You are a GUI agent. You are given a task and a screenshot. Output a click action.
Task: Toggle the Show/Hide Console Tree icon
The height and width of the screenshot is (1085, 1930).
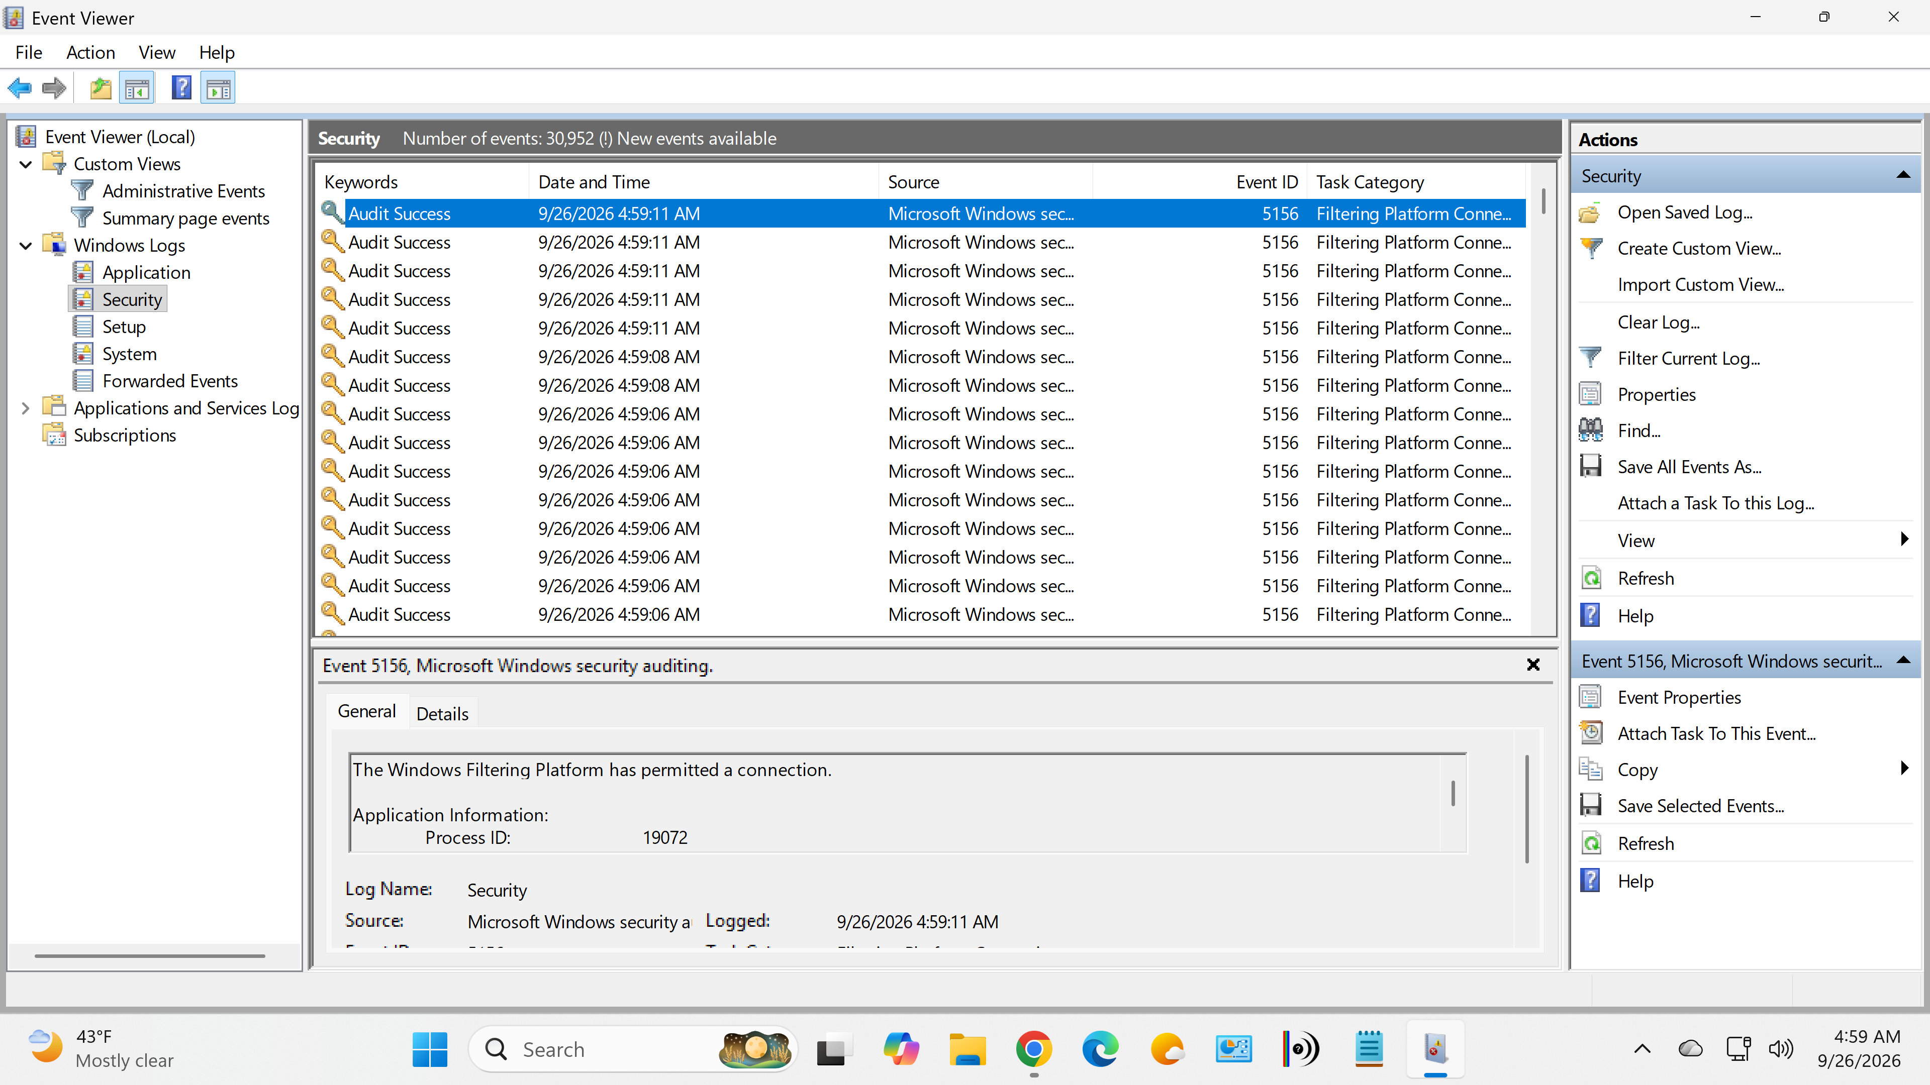coord(137,88)
